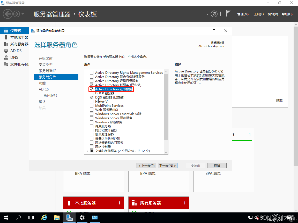
Task: Select 本地服务器 in the sidebar
Action: click(x=14, y=37)
